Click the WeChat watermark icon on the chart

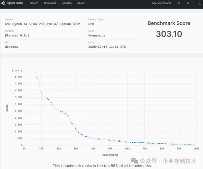(134, 161)
